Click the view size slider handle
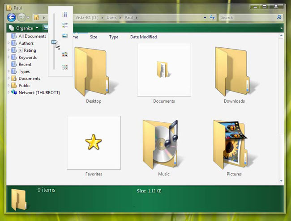This screenshot has width=291, height=221. tap(54, 42)
